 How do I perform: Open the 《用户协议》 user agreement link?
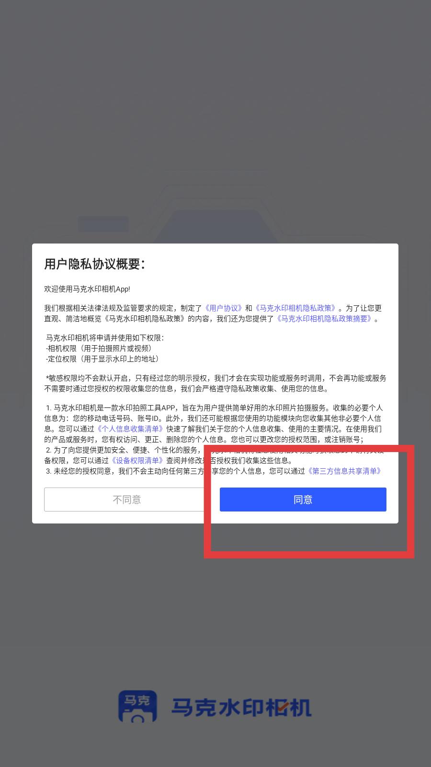point(224,308)
